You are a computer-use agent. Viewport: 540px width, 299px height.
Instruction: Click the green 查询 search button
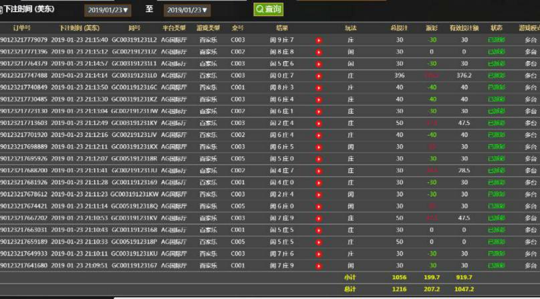point(268,10)
